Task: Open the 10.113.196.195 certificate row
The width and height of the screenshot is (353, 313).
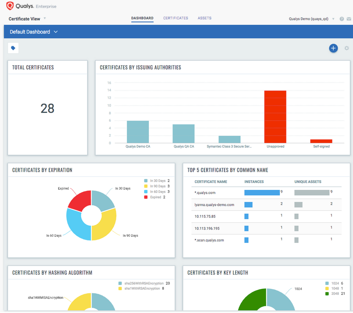Action: (266, 228)
